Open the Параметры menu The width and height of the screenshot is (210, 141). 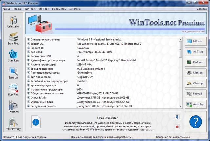pos(59,9)
